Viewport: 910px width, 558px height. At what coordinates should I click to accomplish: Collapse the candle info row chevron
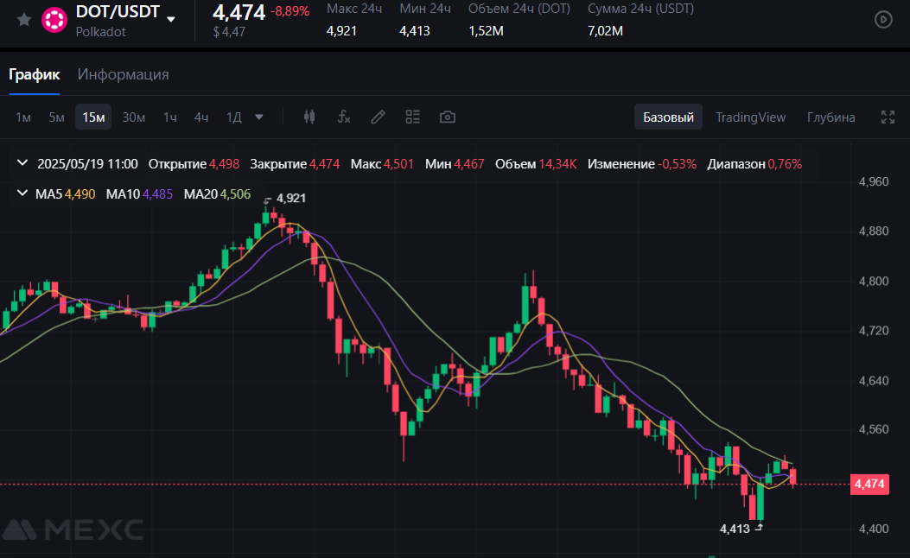(22, 163)
